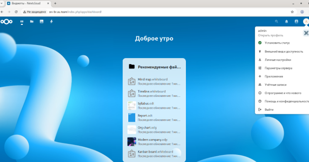Open the Contacts menu icon
Screen dimensions: 309x162
(297, 22)
